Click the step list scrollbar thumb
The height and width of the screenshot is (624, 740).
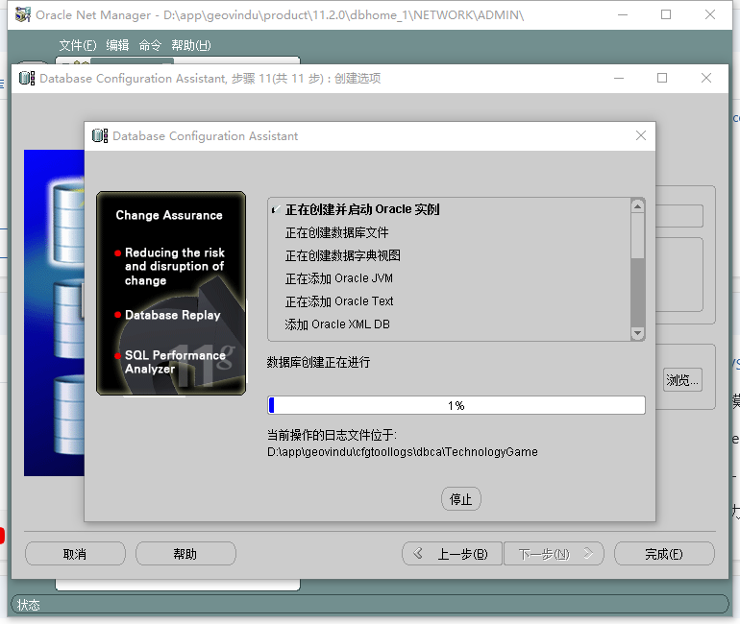637,235
